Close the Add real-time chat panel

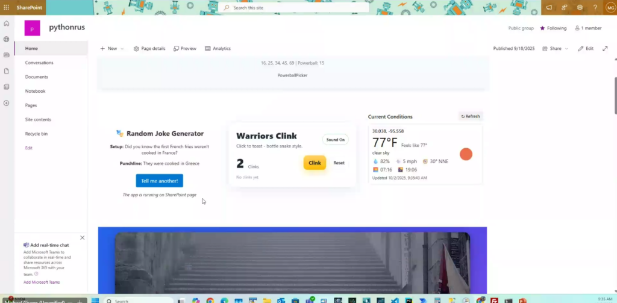[x=82, y=238]
